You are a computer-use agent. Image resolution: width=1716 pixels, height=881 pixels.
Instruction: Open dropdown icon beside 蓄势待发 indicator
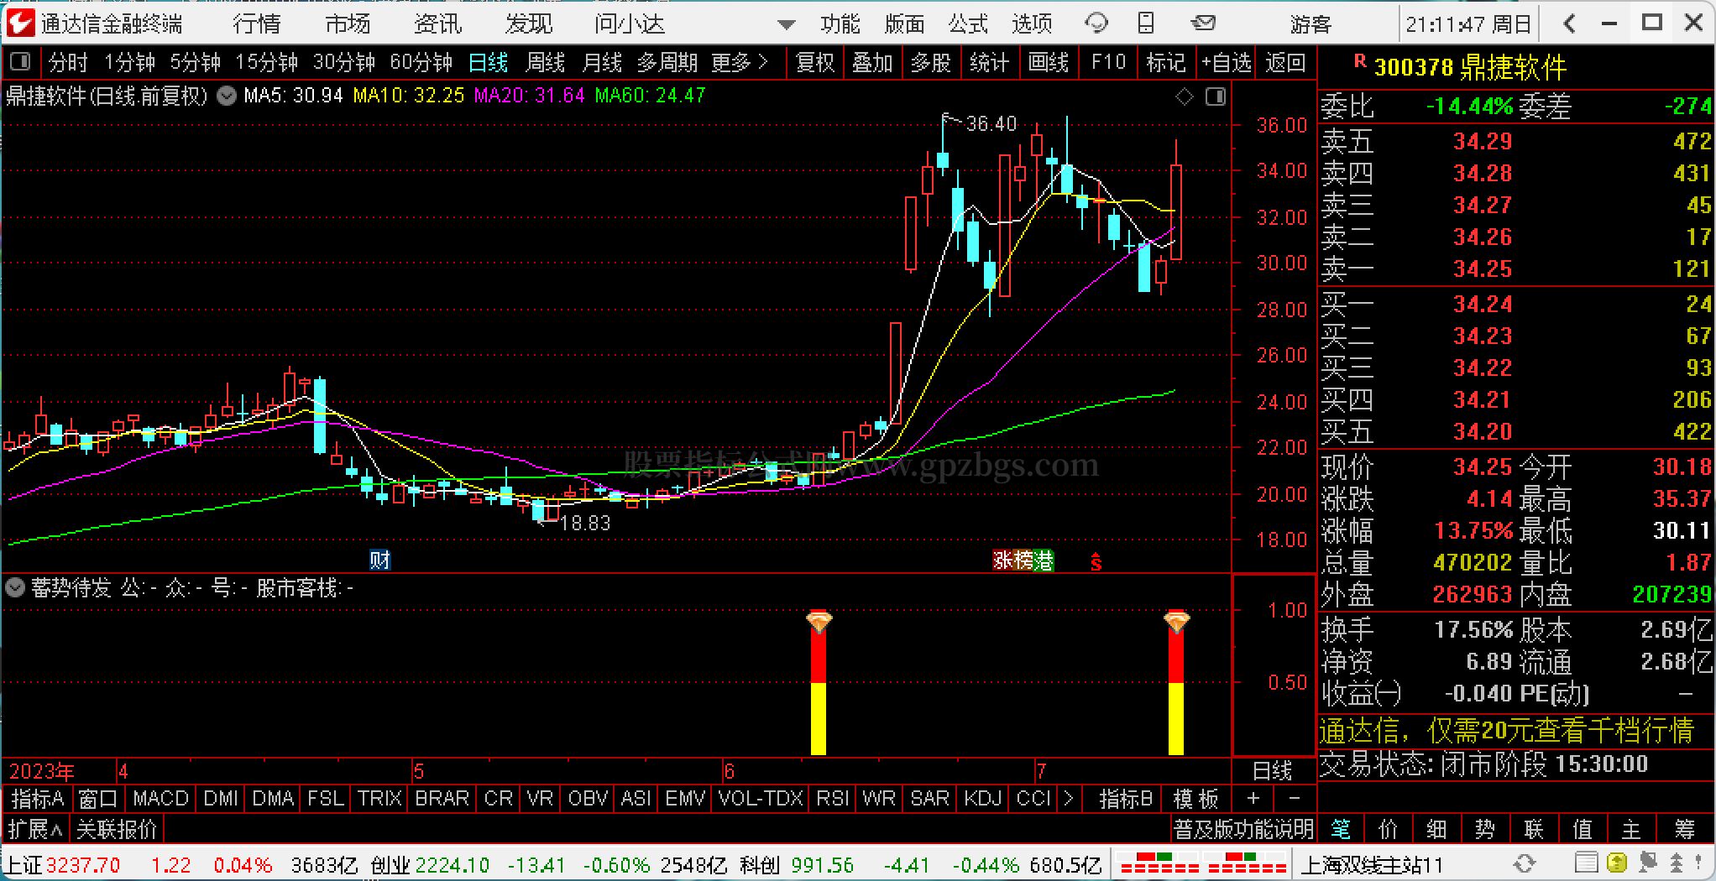[x=14, y=588]
